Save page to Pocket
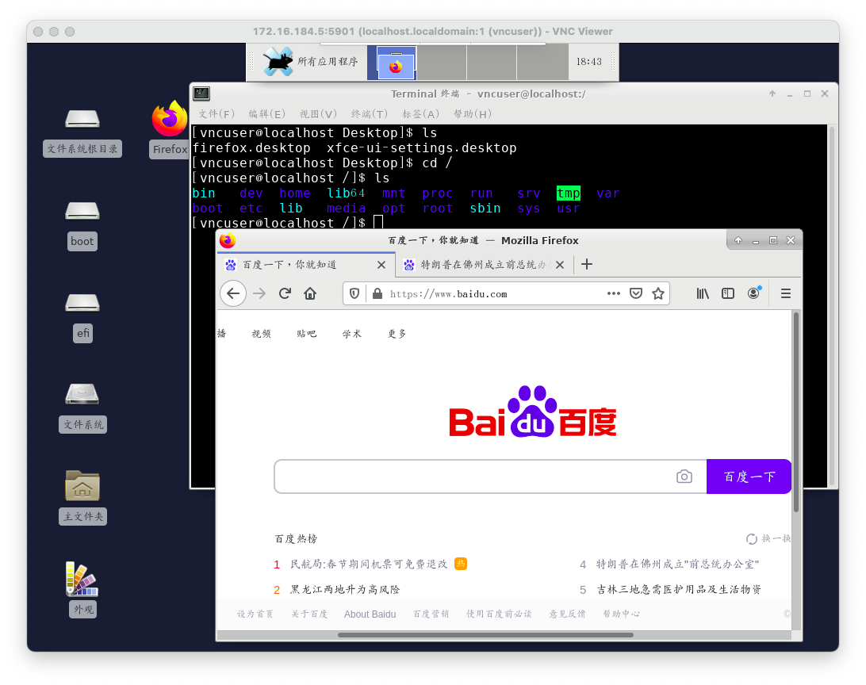 [636, 293]
